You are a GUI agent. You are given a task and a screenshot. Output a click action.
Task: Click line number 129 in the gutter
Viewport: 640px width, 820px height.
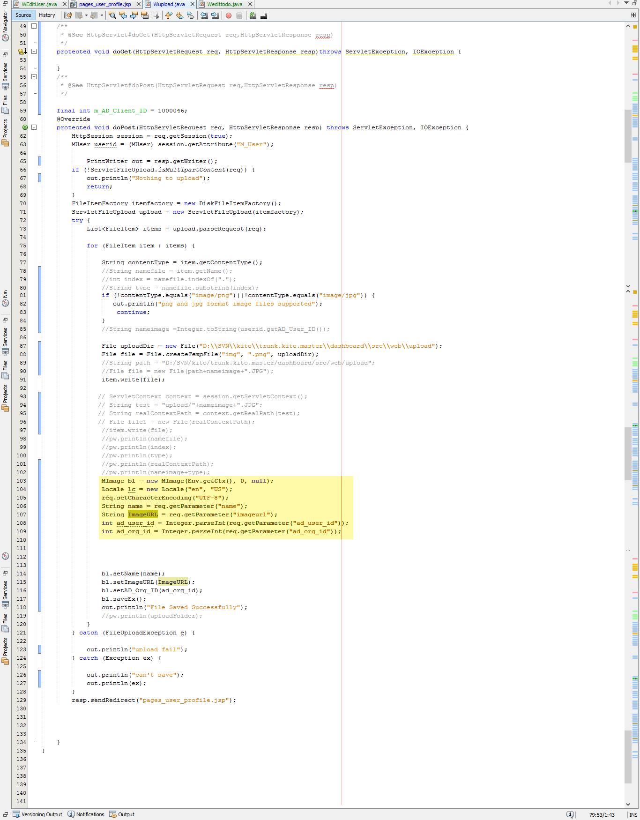(x=21, y=700)
